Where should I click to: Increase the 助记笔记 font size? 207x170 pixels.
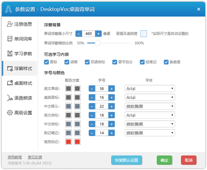click(111, 133)
